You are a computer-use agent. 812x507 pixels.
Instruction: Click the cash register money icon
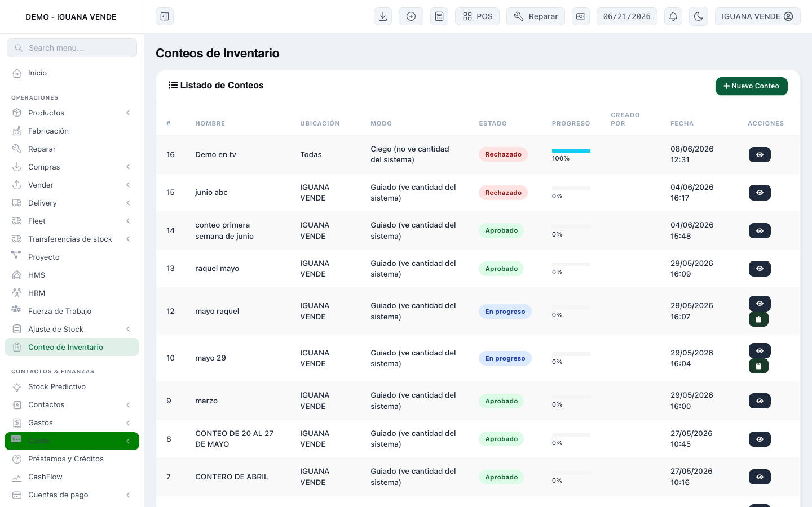pos(581,16)
